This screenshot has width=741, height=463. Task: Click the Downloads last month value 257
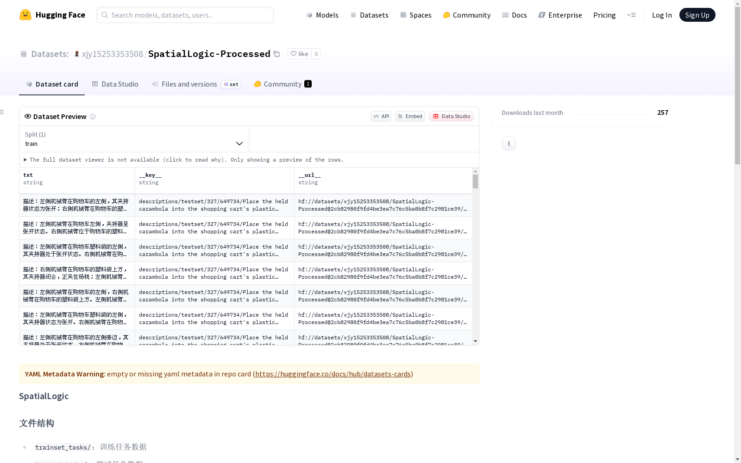(x=663, y=113)
